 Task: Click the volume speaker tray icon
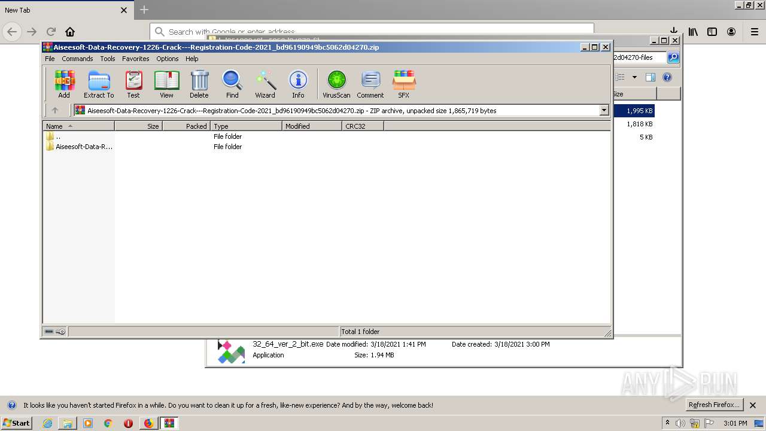pos(680,423)
